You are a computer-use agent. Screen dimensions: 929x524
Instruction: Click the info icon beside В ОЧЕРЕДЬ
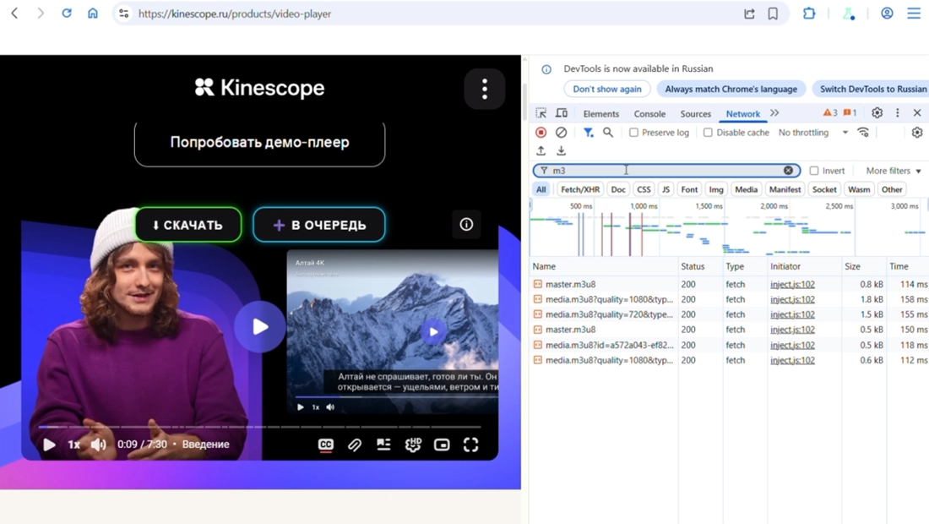click(466, 224)
